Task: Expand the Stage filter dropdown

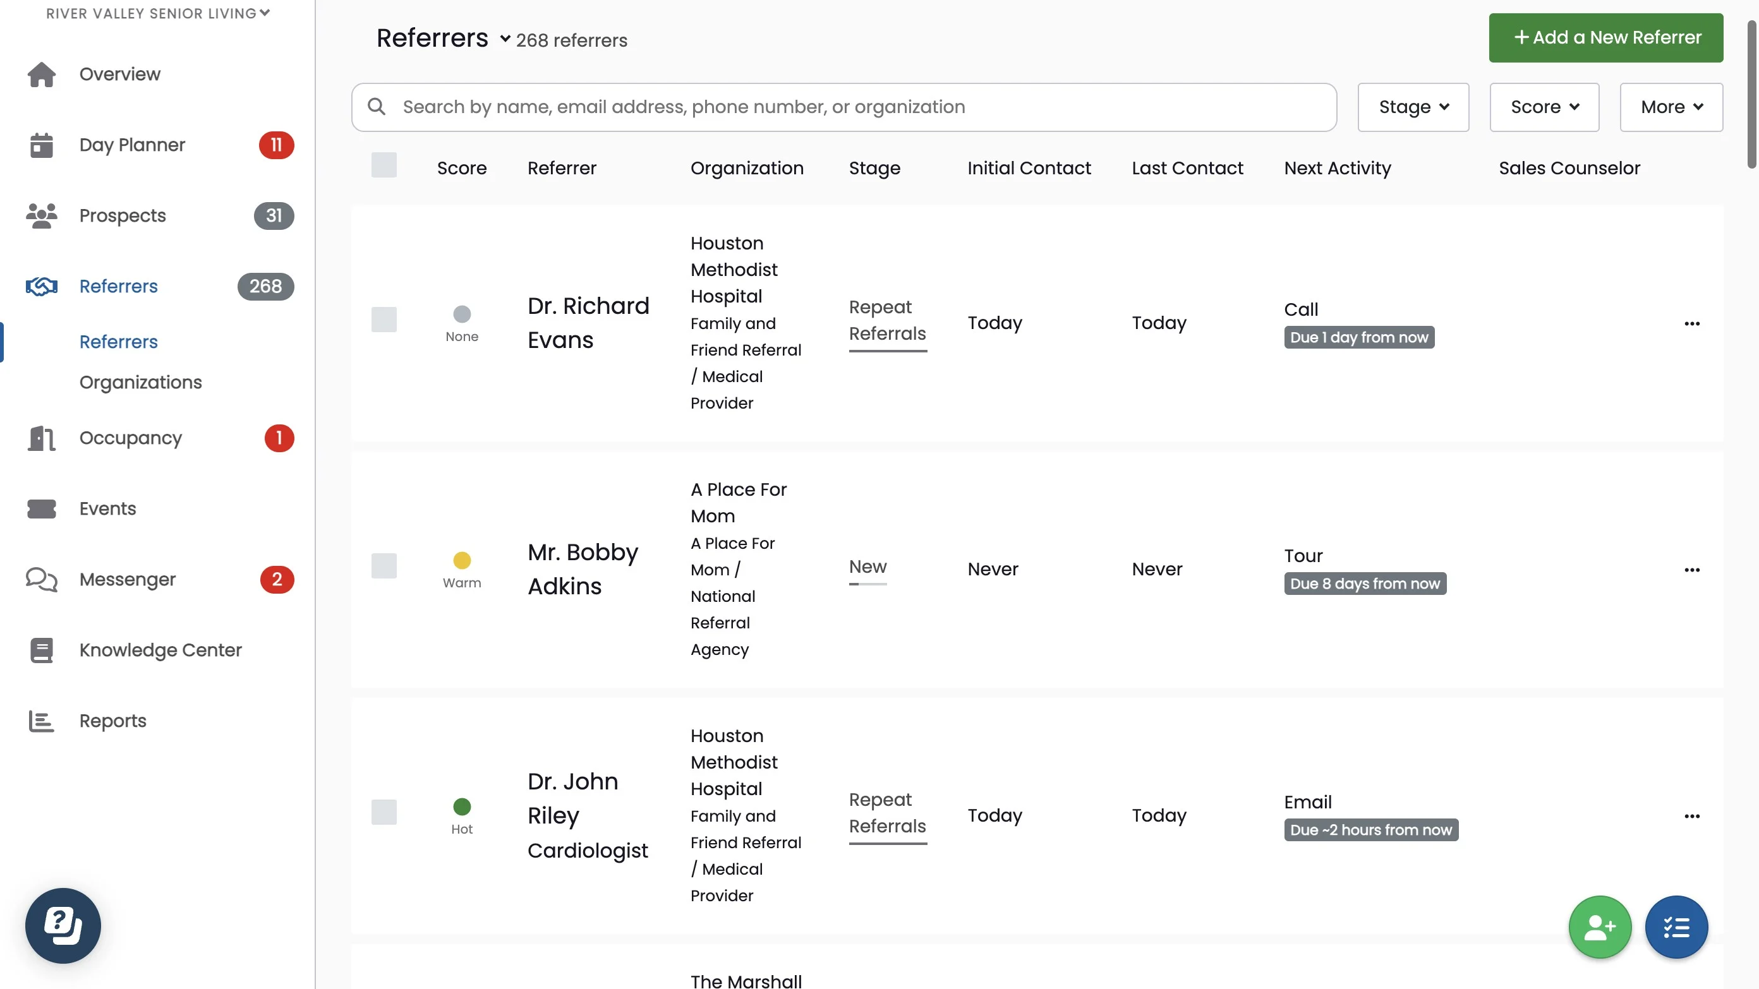Action: [1413, 107]
